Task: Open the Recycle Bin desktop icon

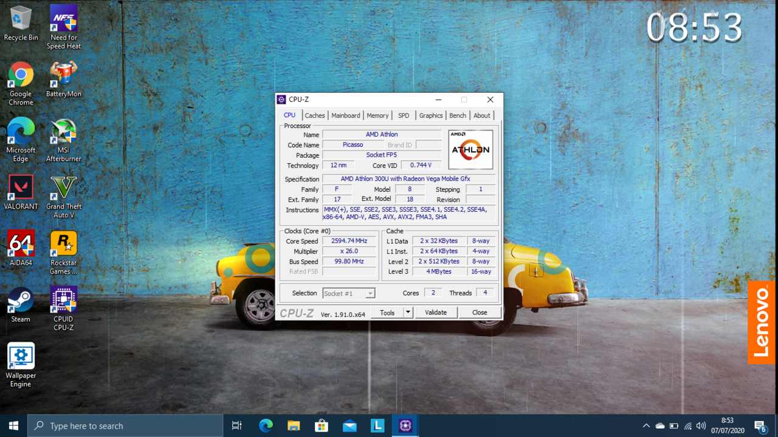Action: tap(21, 23)
